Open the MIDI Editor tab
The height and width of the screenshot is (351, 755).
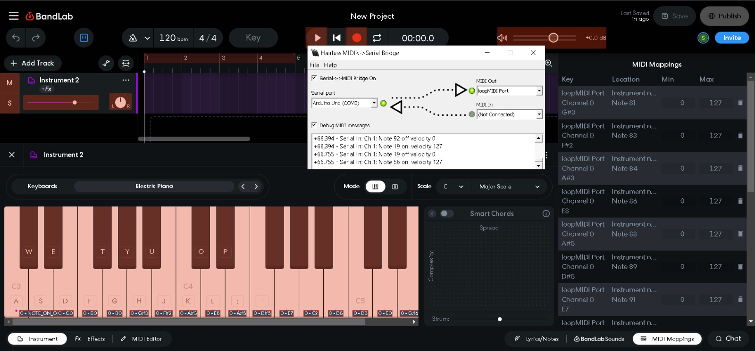point(141,339)
